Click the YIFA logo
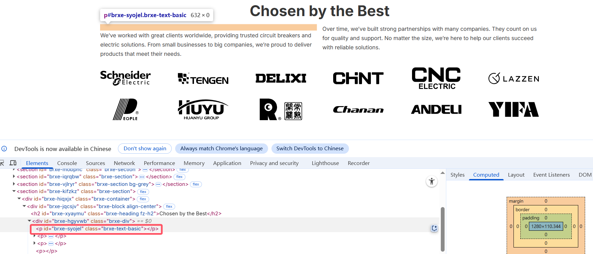 pyautogui.click(x=514, y=110)
